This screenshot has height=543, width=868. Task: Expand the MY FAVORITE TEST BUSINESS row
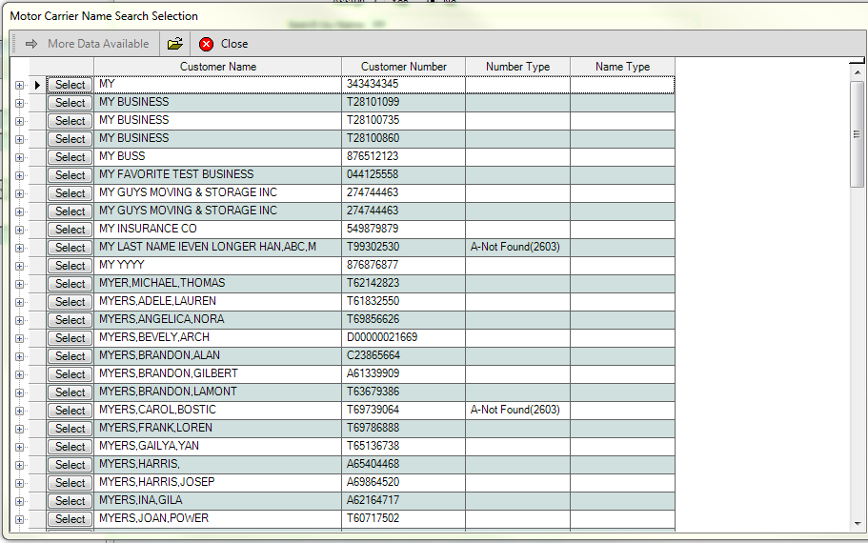click(x=19, y=175)
